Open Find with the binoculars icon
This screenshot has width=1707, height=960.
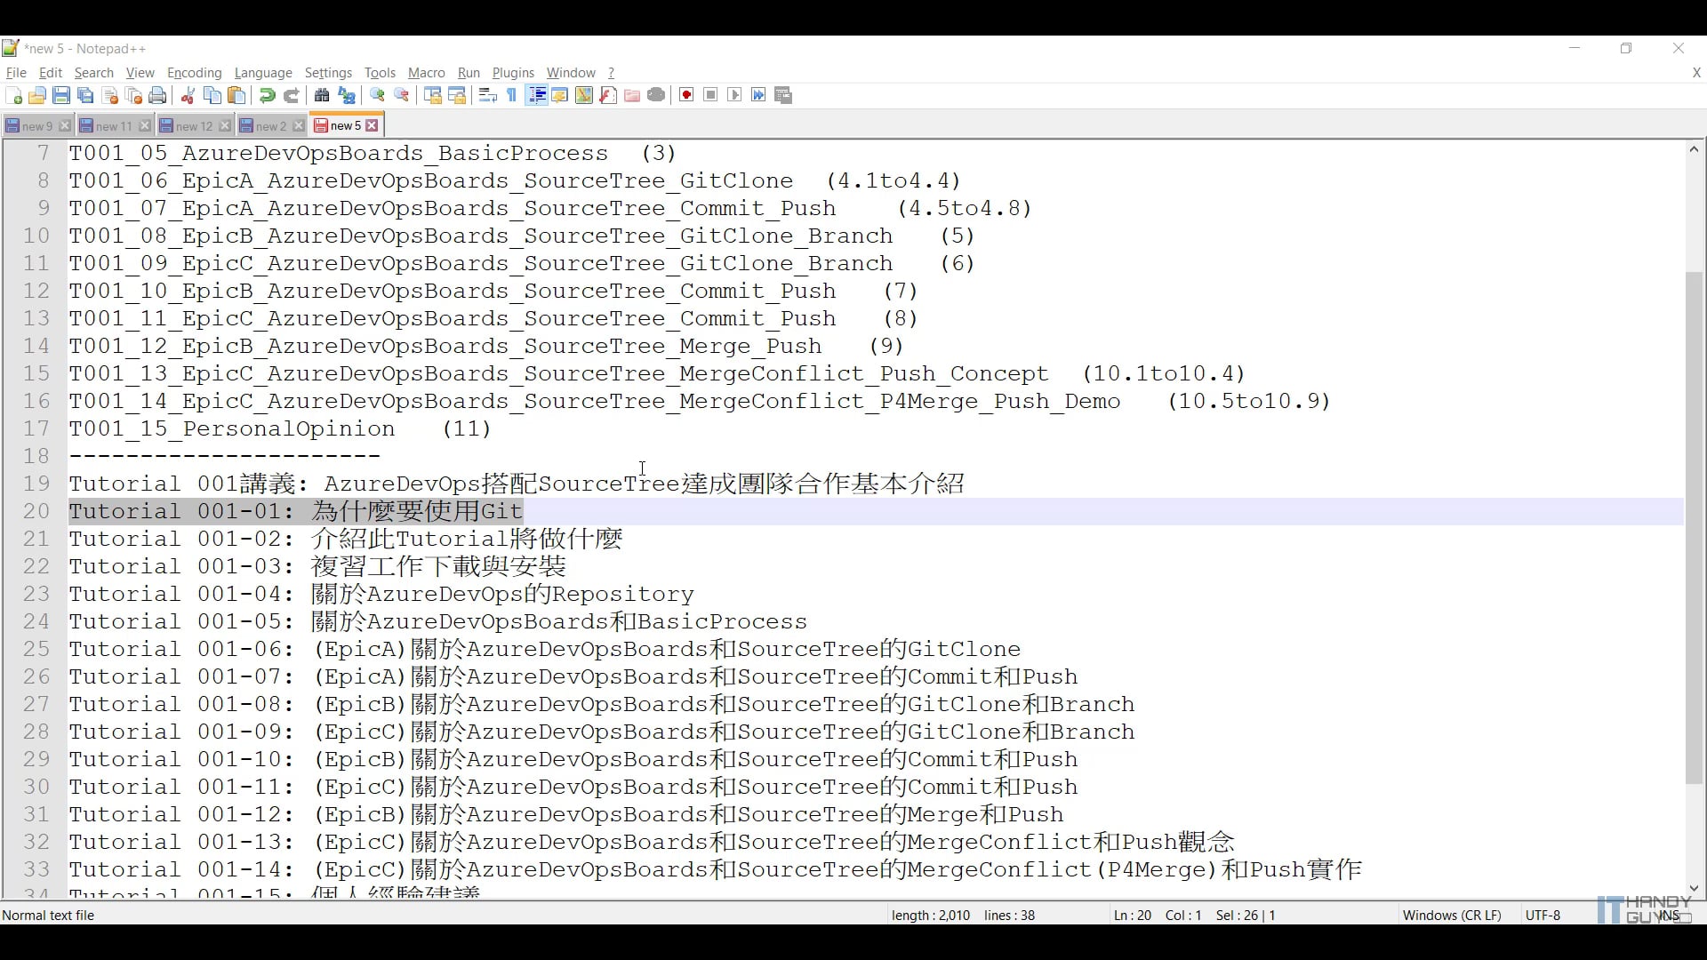pos(322,96)
